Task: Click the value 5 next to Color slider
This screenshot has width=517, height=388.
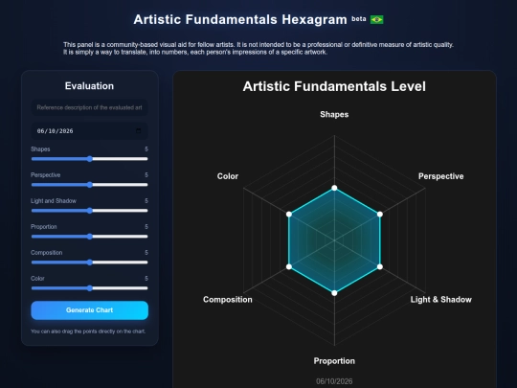Action: click(146, 279)
